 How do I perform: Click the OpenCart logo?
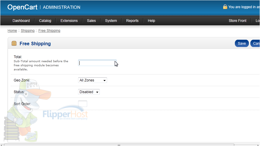pos(23,7)
